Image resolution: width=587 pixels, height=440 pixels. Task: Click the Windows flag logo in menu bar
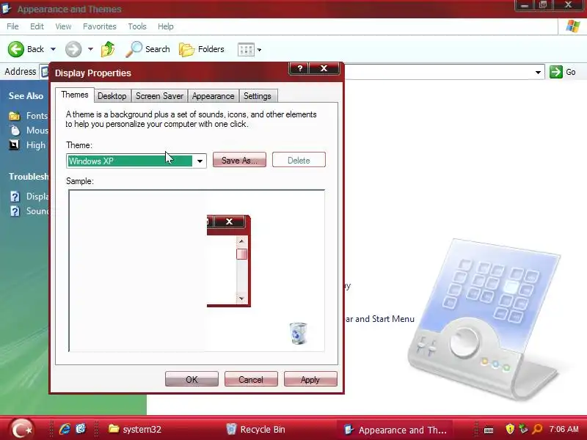pos(573,26)
